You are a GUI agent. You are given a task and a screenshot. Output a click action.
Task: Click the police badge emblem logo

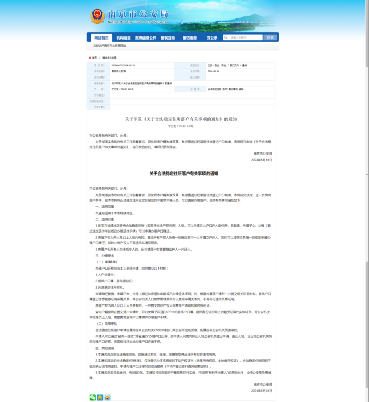coord(97,16)
